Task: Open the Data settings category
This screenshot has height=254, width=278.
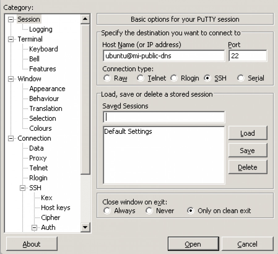Action: tap(36, 148)
